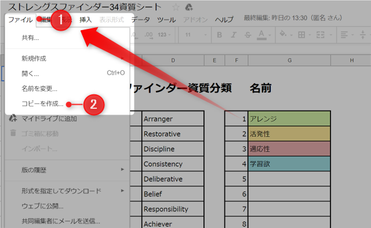Toggle bold formatting
This screenshot has width=371, height=228.
click(219, 35)
